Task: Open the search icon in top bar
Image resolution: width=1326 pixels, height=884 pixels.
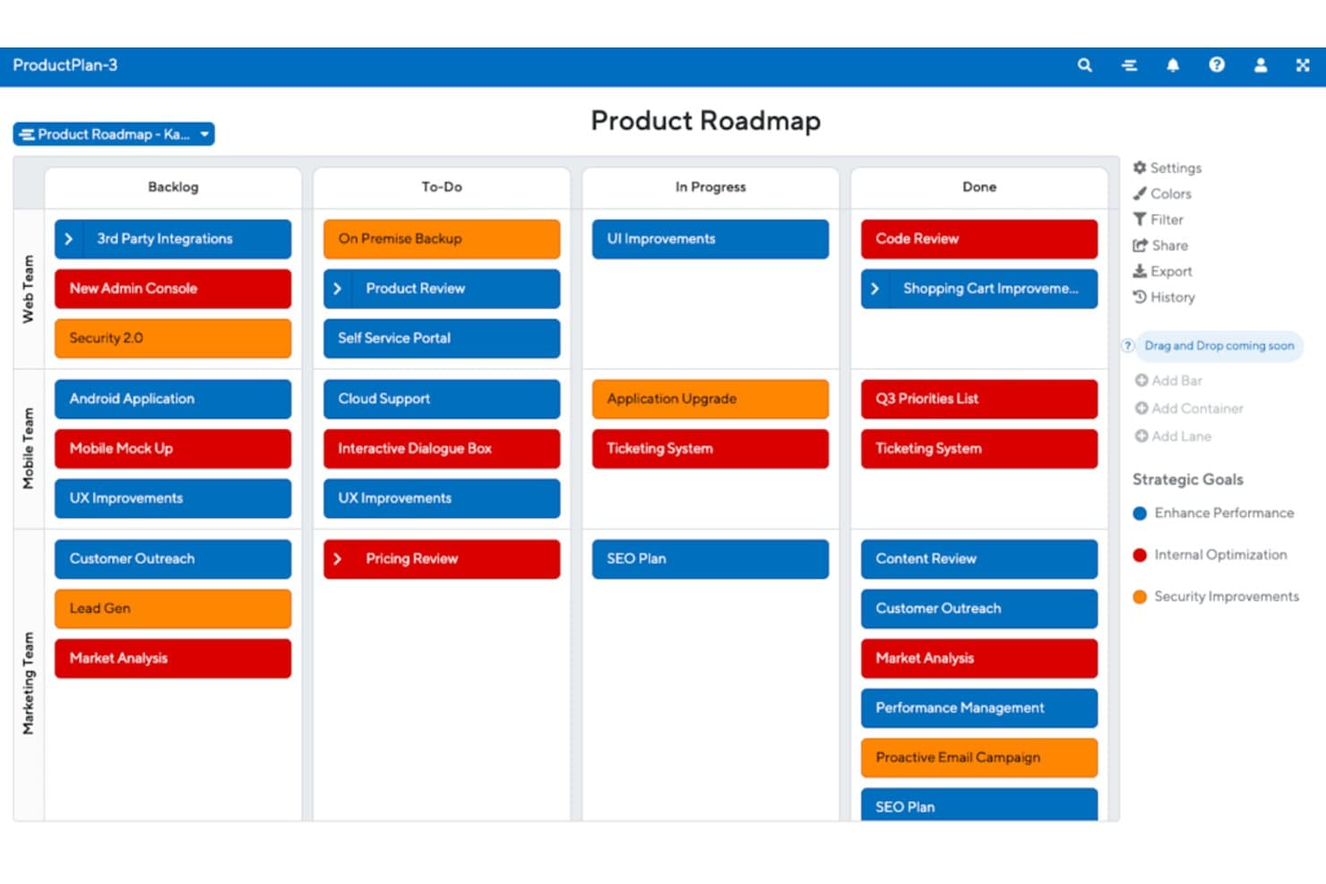Action: tap(1084, 65)
